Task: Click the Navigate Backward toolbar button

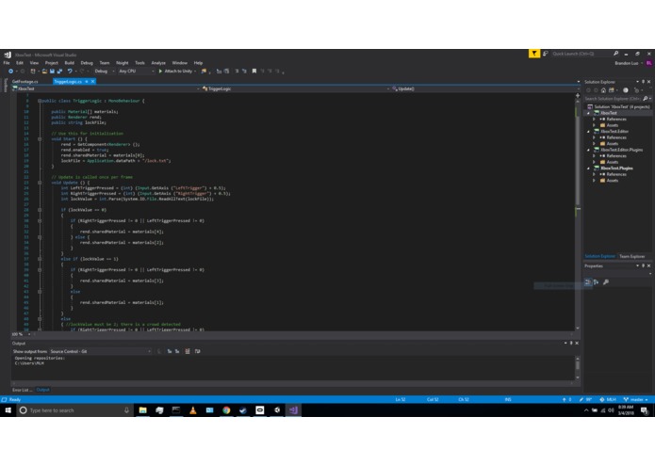Action: [11, 72]
